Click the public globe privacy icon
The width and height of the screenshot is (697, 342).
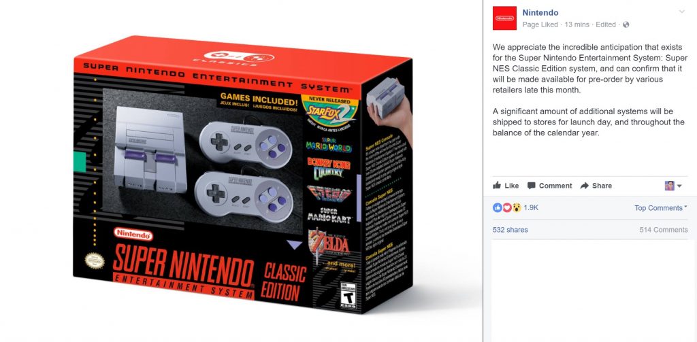(x=626, y=25)
